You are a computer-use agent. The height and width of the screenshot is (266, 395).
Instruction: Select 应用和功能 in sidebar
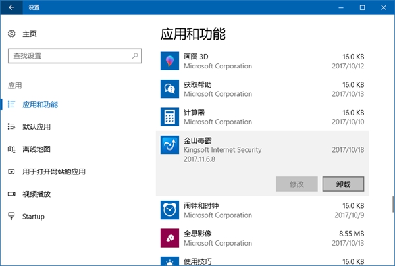coord(40,105)
